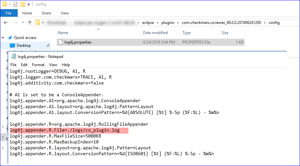Viewport: 300px width, 166px height.
Task: Click the New folder icon in title bar
Action: [23, 4]
